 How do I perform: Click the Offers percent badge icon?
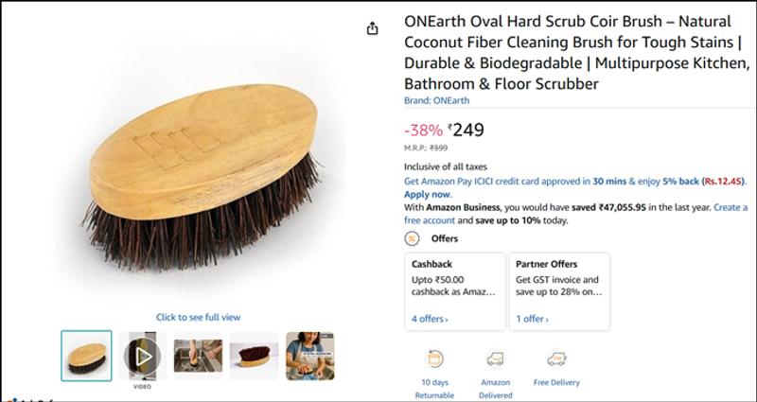click(412, 238)
